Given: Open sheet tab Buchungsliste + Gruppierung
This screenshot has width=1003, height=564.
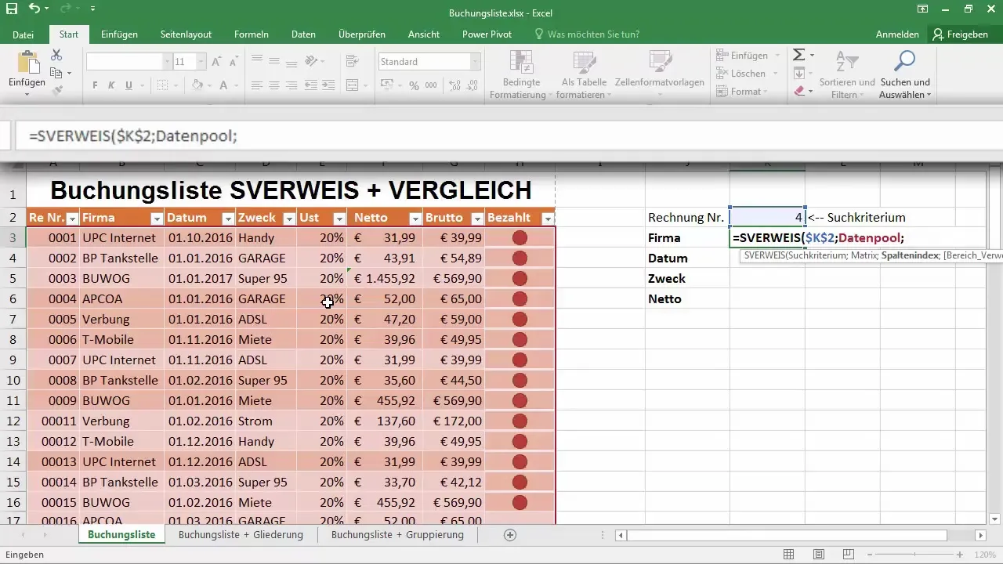Looking at the screenshot, I should coord(397,535).
